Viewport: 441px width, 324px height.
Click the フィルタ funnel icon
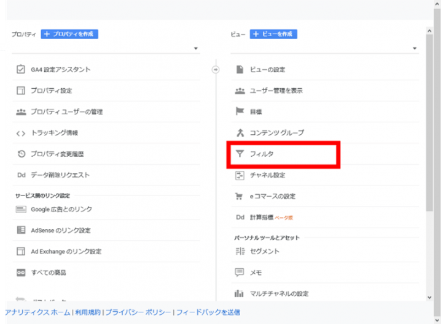pyautogui.click(x=240, y=154)
